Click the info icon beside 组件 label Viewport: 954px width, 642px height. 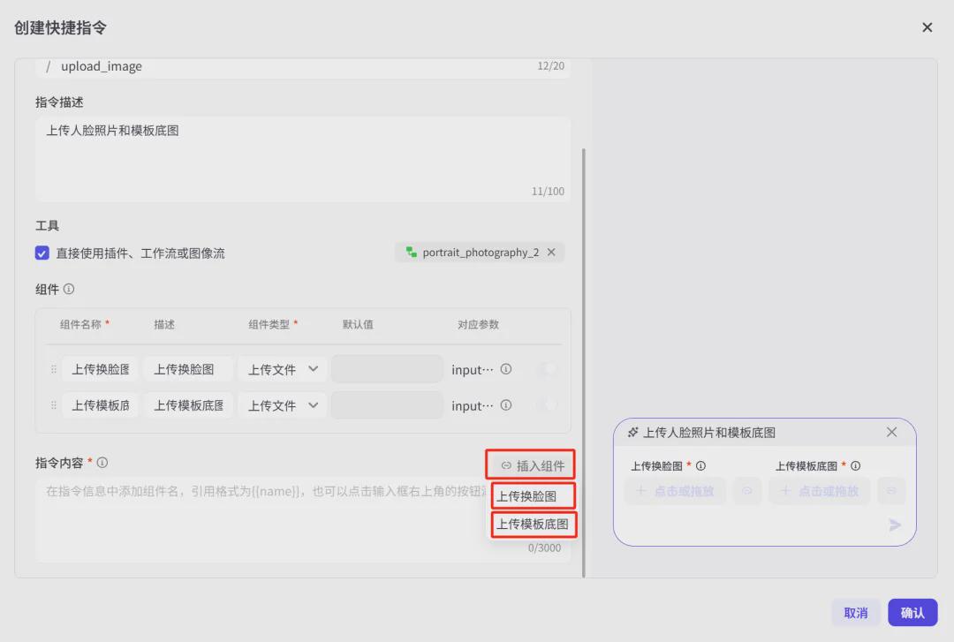click(69, 289)
